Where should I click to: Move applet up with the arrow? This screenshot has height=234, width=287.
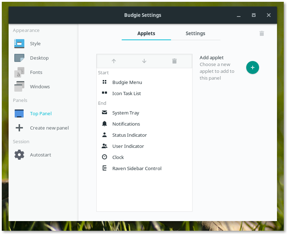click(114, 61)
